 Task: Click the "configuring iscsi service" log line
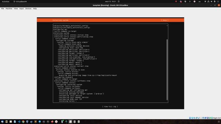(70, 95)
